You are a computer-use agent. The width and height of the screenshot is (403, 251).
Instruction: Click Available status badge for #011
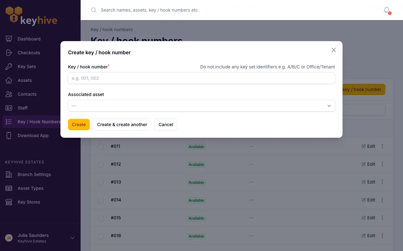(196, 147)
